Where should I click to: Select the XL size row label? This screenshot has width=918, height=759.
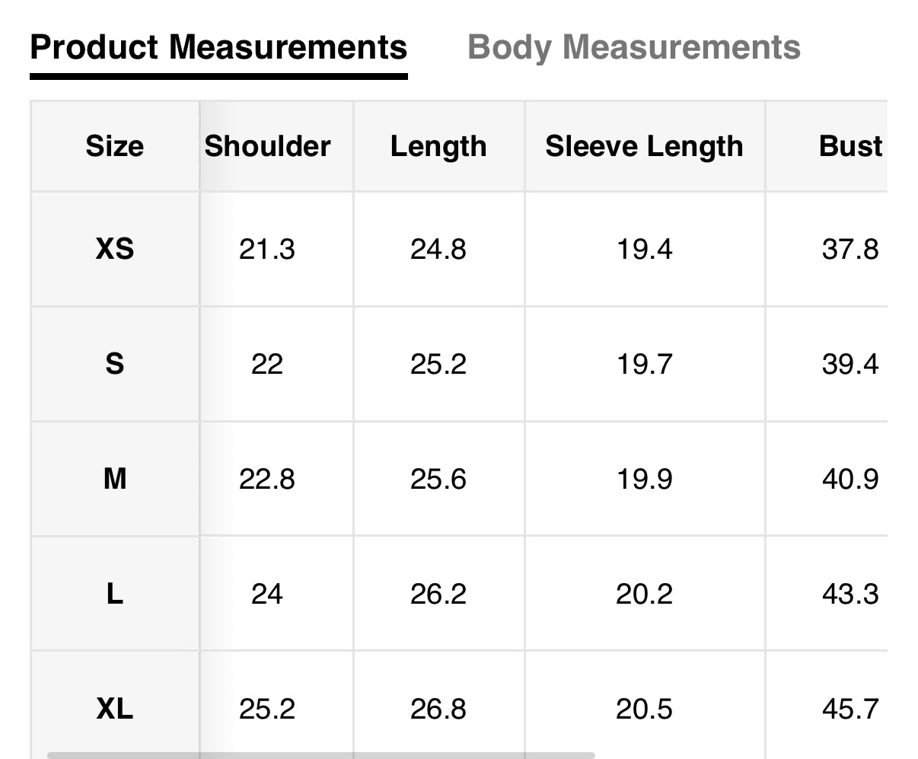coord(115,709)
